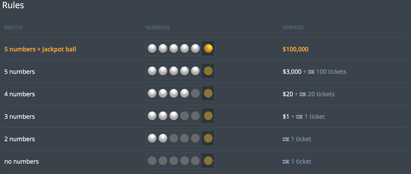Click the dim gold ball in 5 numbers row

coord(208,71)
